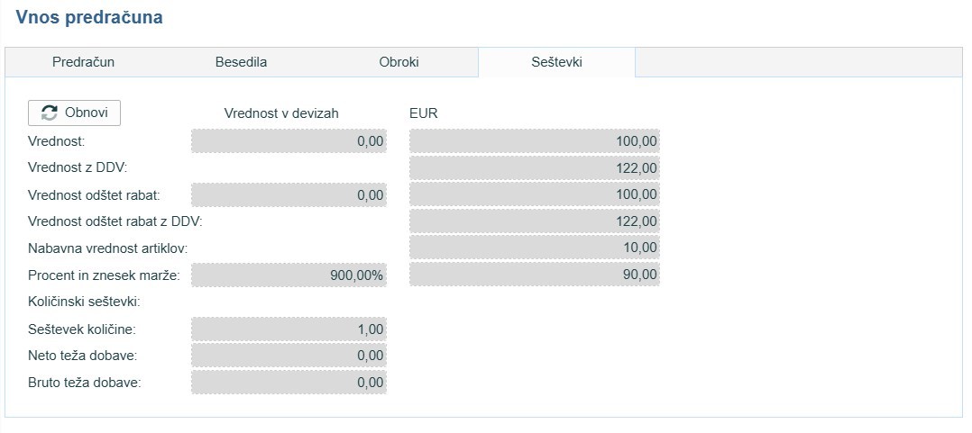Click Nabavna vrednost artiklov field 10,00
972x433 pixels.
(x=534, y=247)
